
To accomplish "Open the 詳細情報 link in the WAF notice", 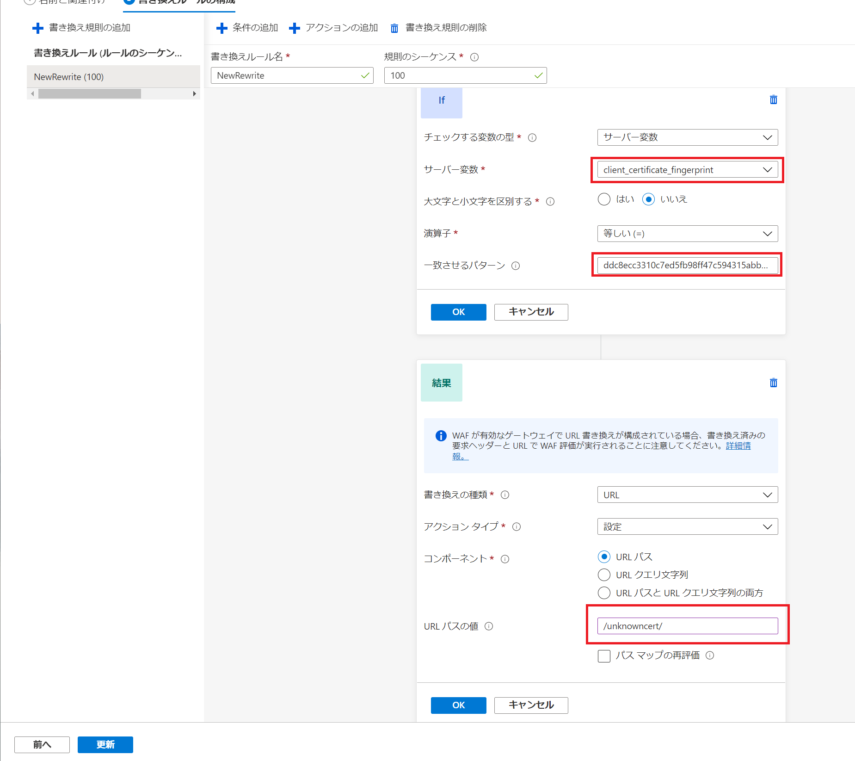I will [x=738, y=446].
